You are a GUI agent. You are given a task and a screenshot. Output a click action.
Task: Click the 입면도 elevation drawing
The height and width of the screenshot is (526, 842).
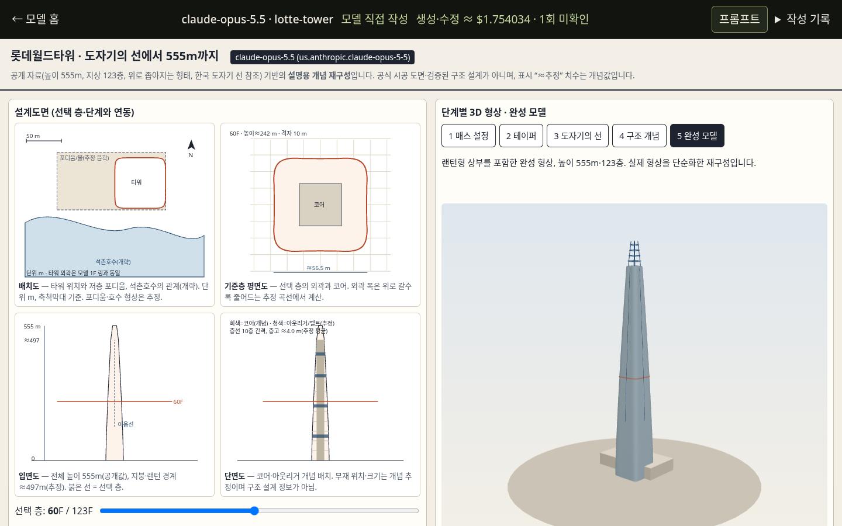(115, 392)
